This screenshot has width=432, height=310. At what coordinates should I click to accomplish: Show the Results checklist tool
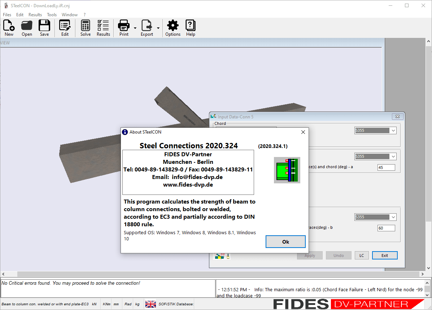pos(103,28)
